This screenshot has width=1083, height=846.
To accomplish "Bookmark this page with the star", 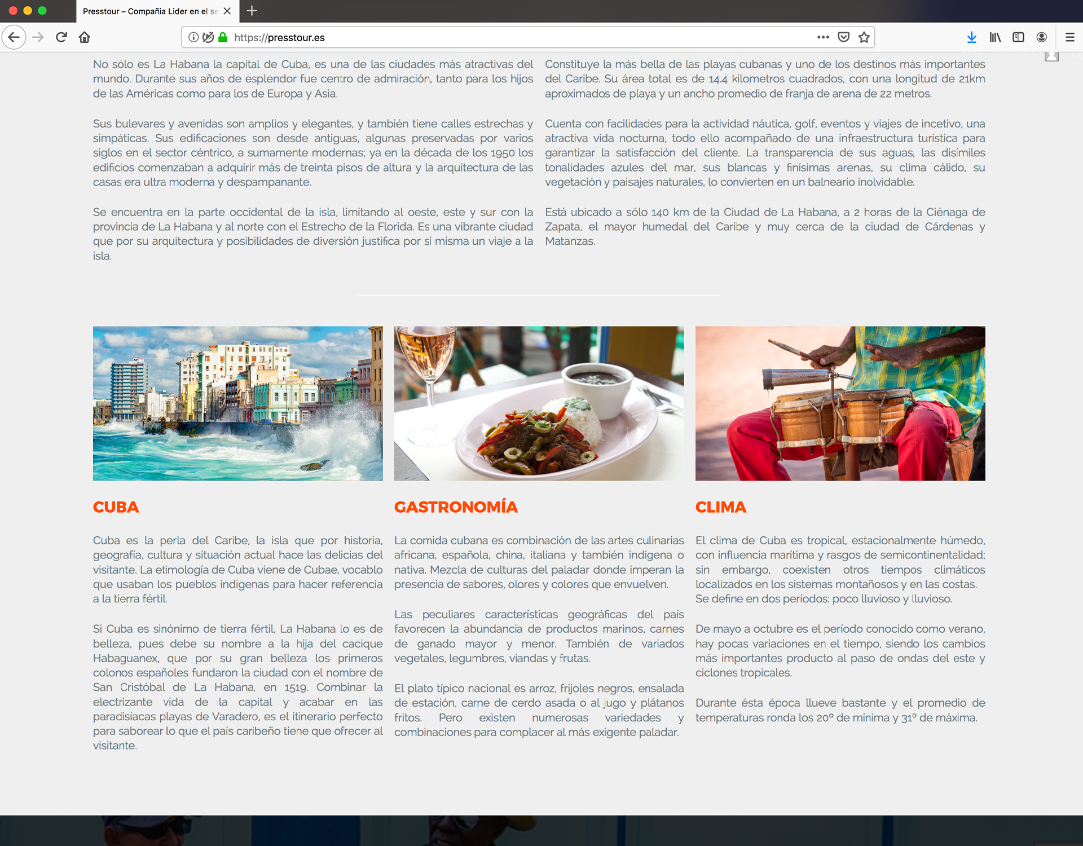I will coord(864,37).
